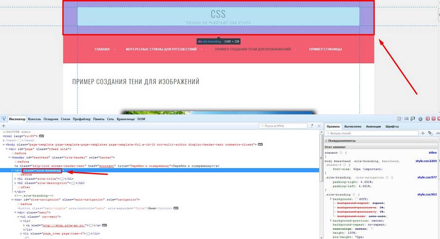Image resolution: width=440 pixels, height=239 pixels.
Task: Click the pane collapse arrow next to HTML search
Action: [319, 126]
